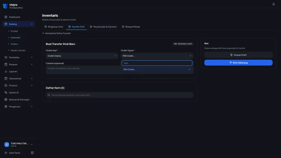Screen dimensions: 281x158
Task: Choose the Pilih Outlet... dropdown option
Action: [157, 69]
